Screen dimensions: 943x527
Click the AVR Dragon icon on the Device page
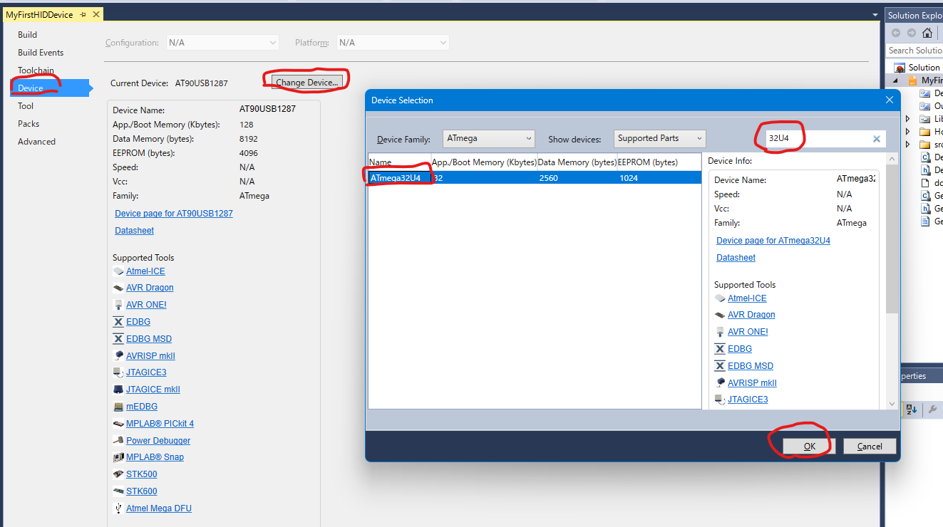pos(118,288)
